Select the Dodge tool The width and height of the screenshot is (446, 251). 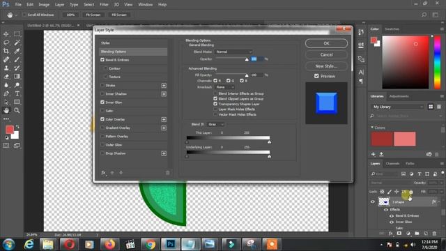coord(17,85)
